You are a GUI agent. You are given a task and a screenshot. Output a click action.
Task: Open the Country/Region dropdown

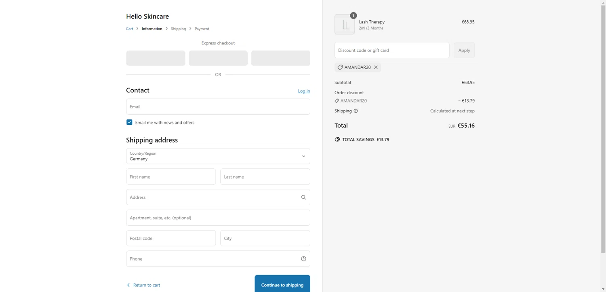point(218,156)
